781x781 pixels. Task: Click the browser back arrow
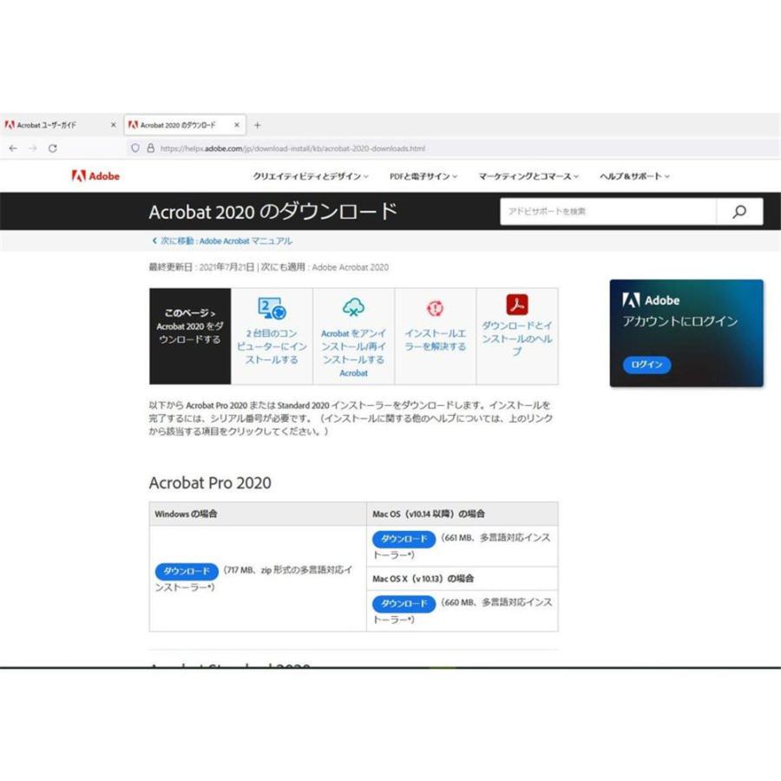13,148
